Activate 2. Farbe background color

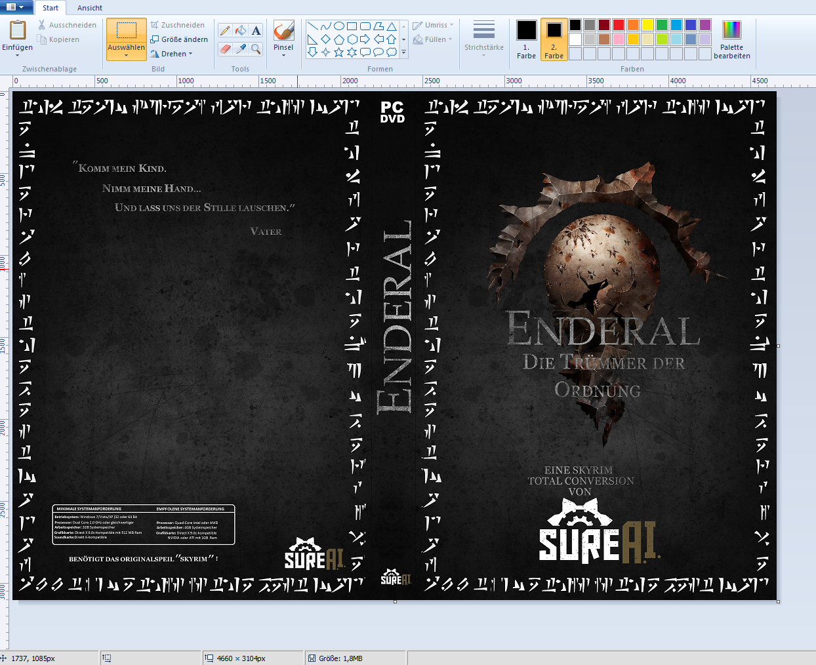tap(554, 39)
